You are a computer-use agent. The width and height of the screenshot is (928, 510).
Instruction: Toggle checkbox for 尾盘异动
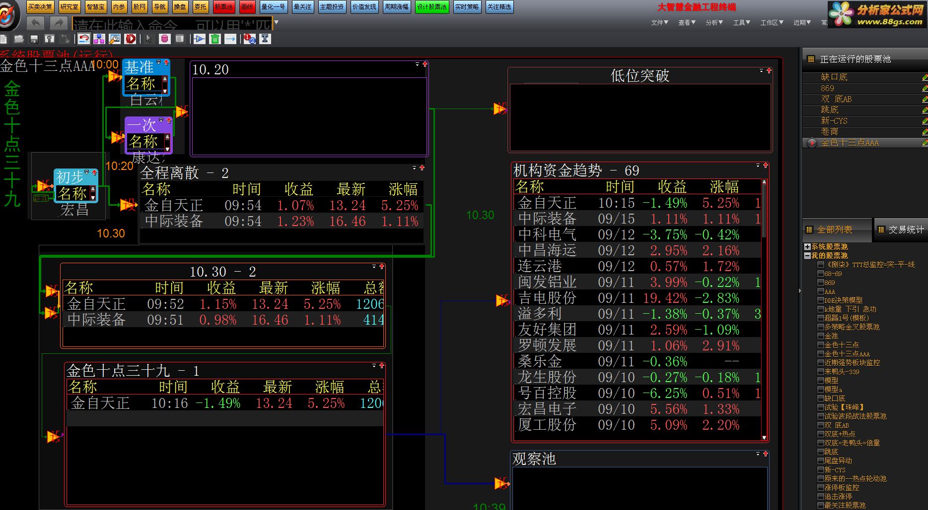pos(821,461)
